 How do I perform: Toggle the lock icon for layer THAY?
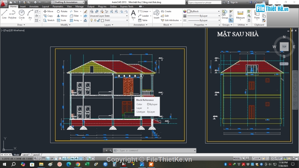click(x=99, y=20)
